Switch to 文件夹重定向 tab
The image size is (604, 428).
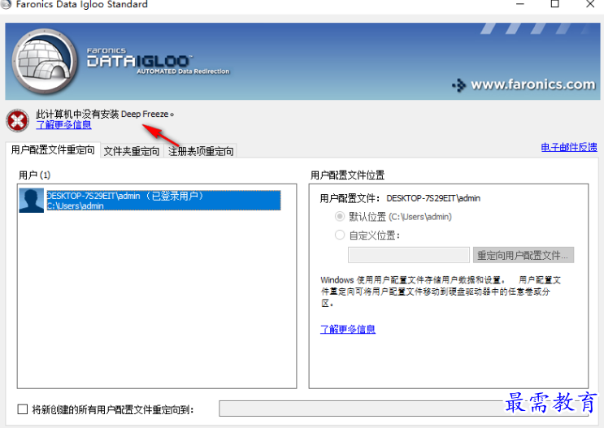coord(132,151)
